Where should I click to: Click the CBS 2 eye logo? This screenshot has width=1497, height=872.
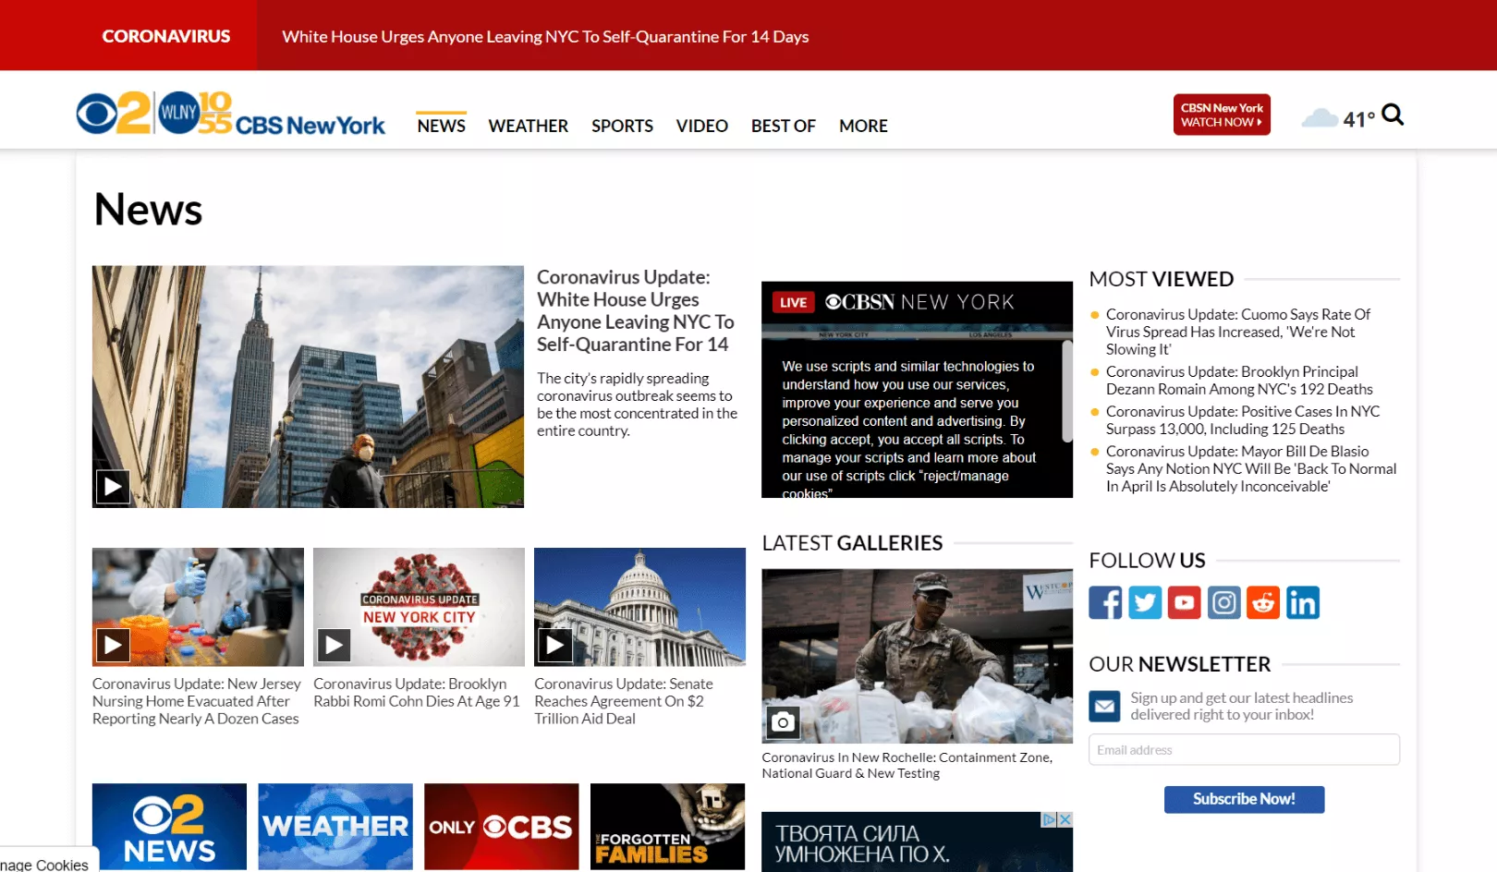[x=114, y=114]
